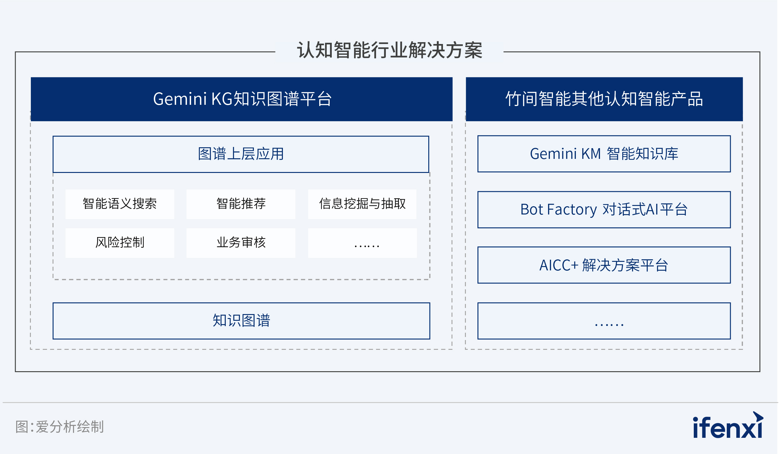The image size is (779, 454).
Task: Select AICC+ 解决方案平台
Action: 604,265
